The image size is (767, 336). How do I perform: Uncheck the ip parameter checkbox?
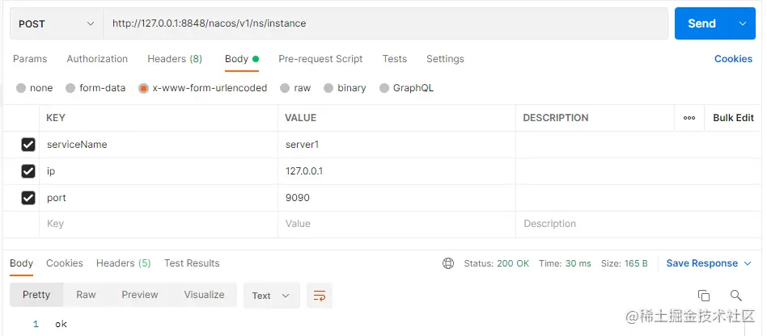28,171
